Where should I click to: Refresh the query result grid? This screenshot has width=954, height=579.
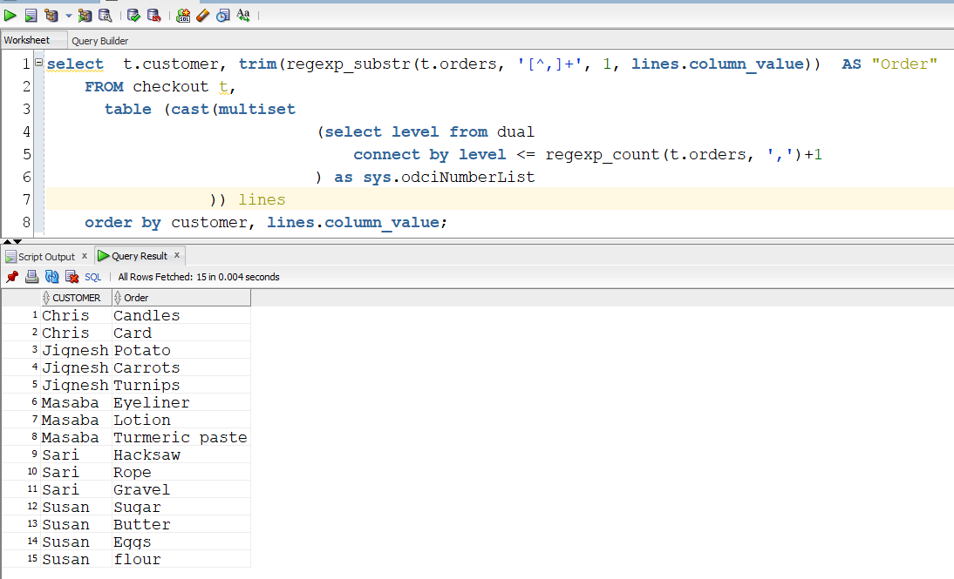(51, 276)
